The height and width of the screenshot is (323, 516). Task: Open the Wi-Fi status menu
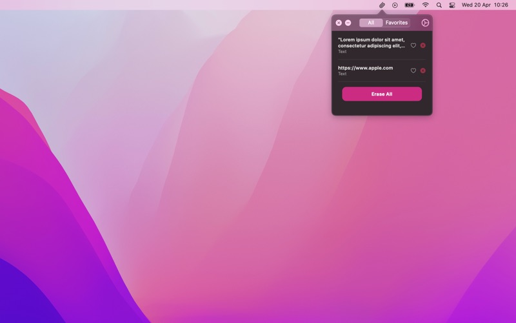[426, 5]
